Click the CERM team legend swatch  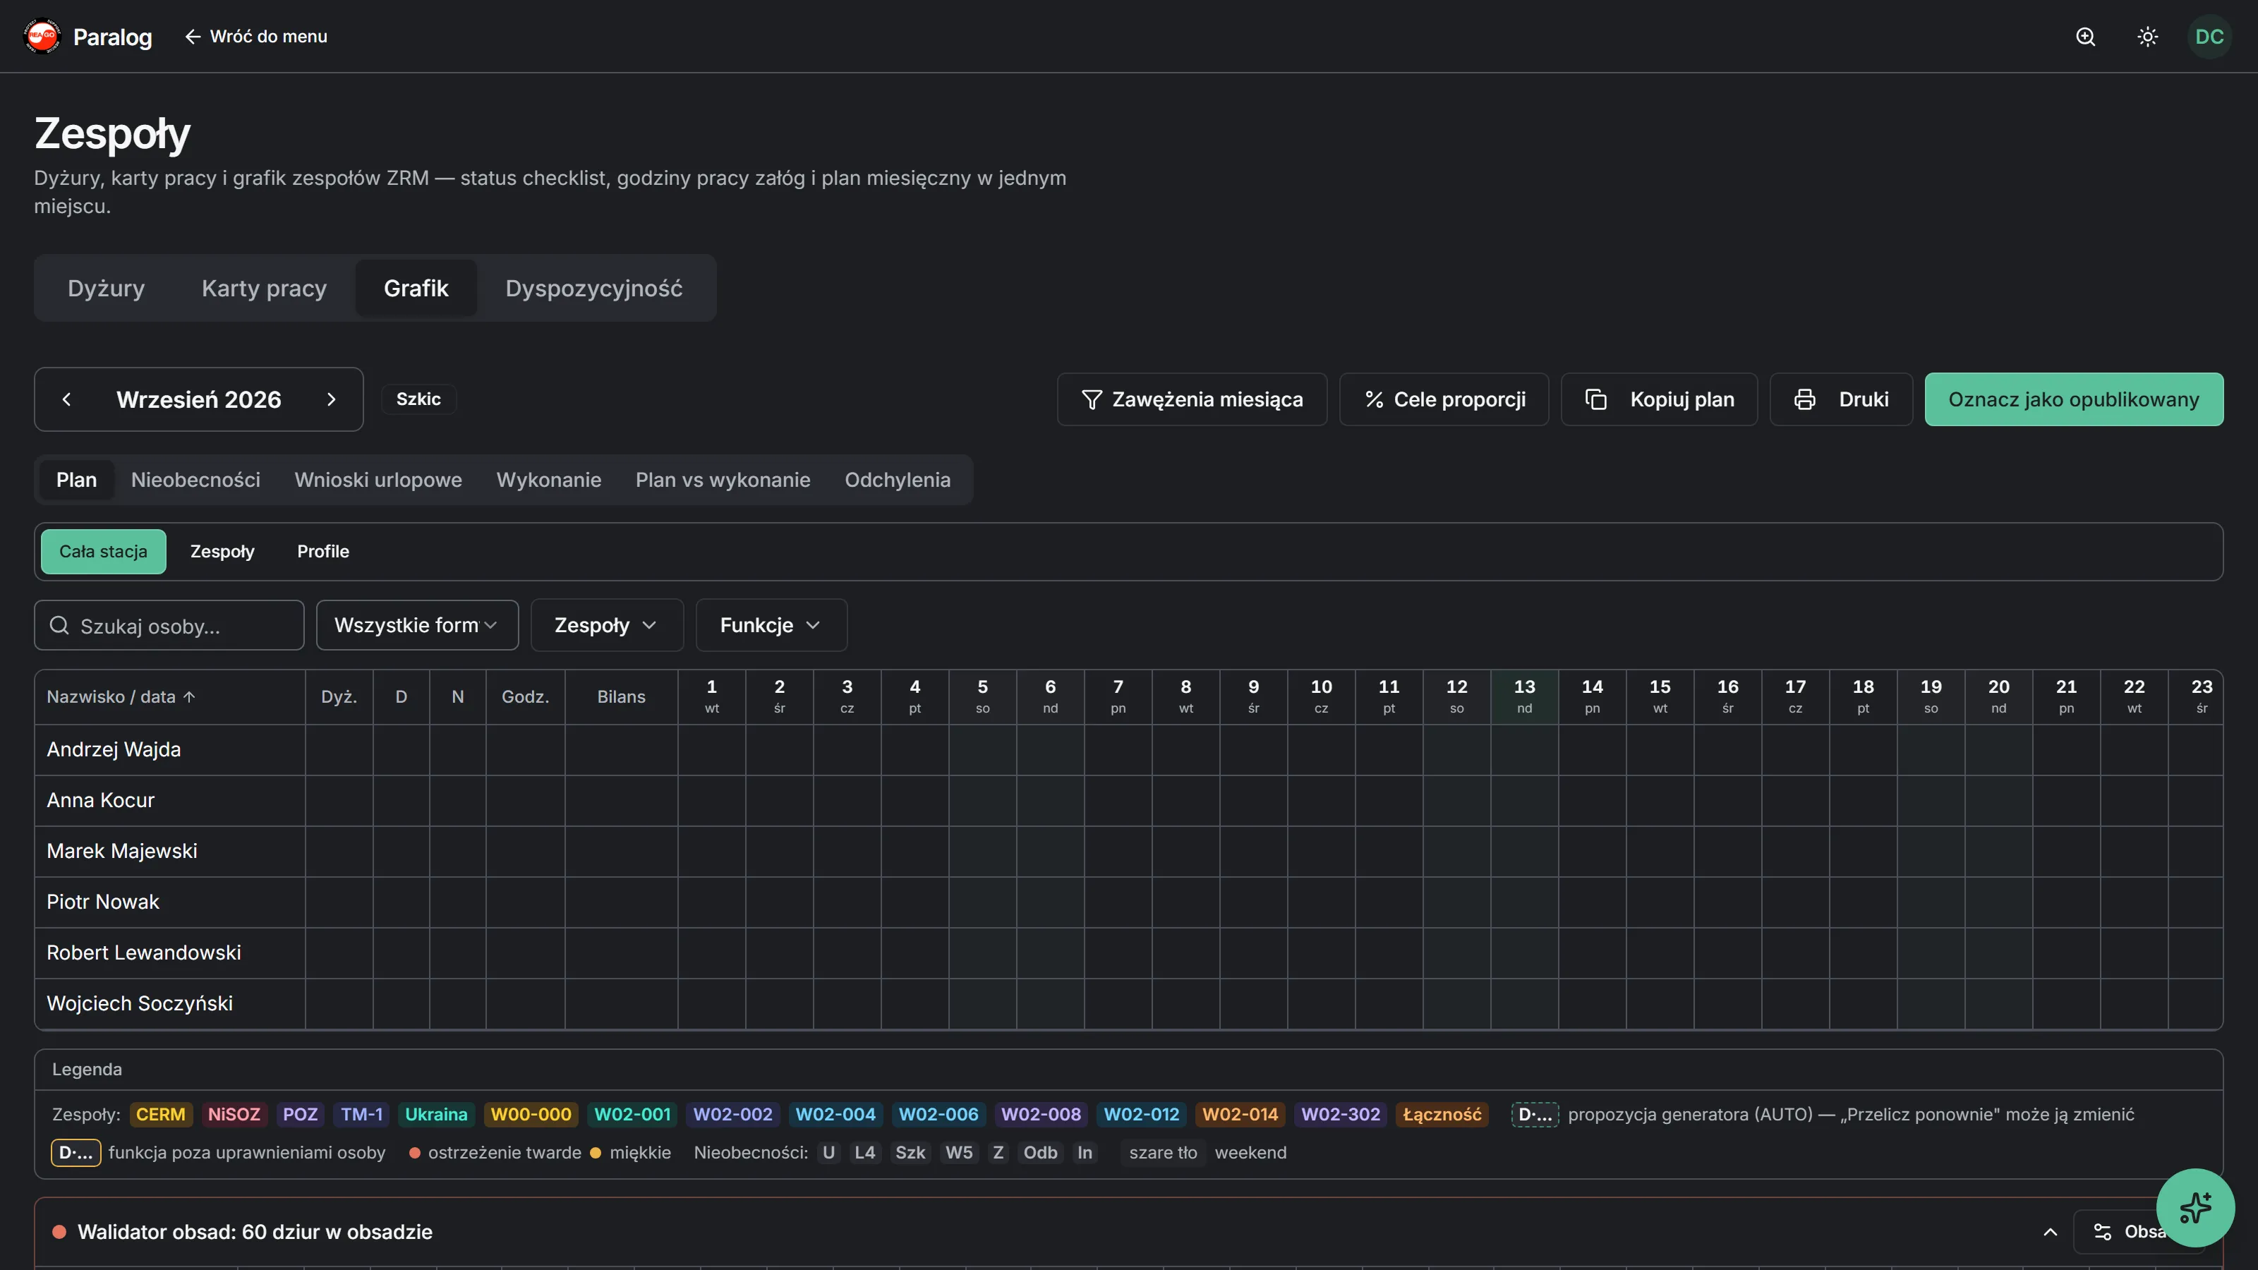coord(160,1115)
